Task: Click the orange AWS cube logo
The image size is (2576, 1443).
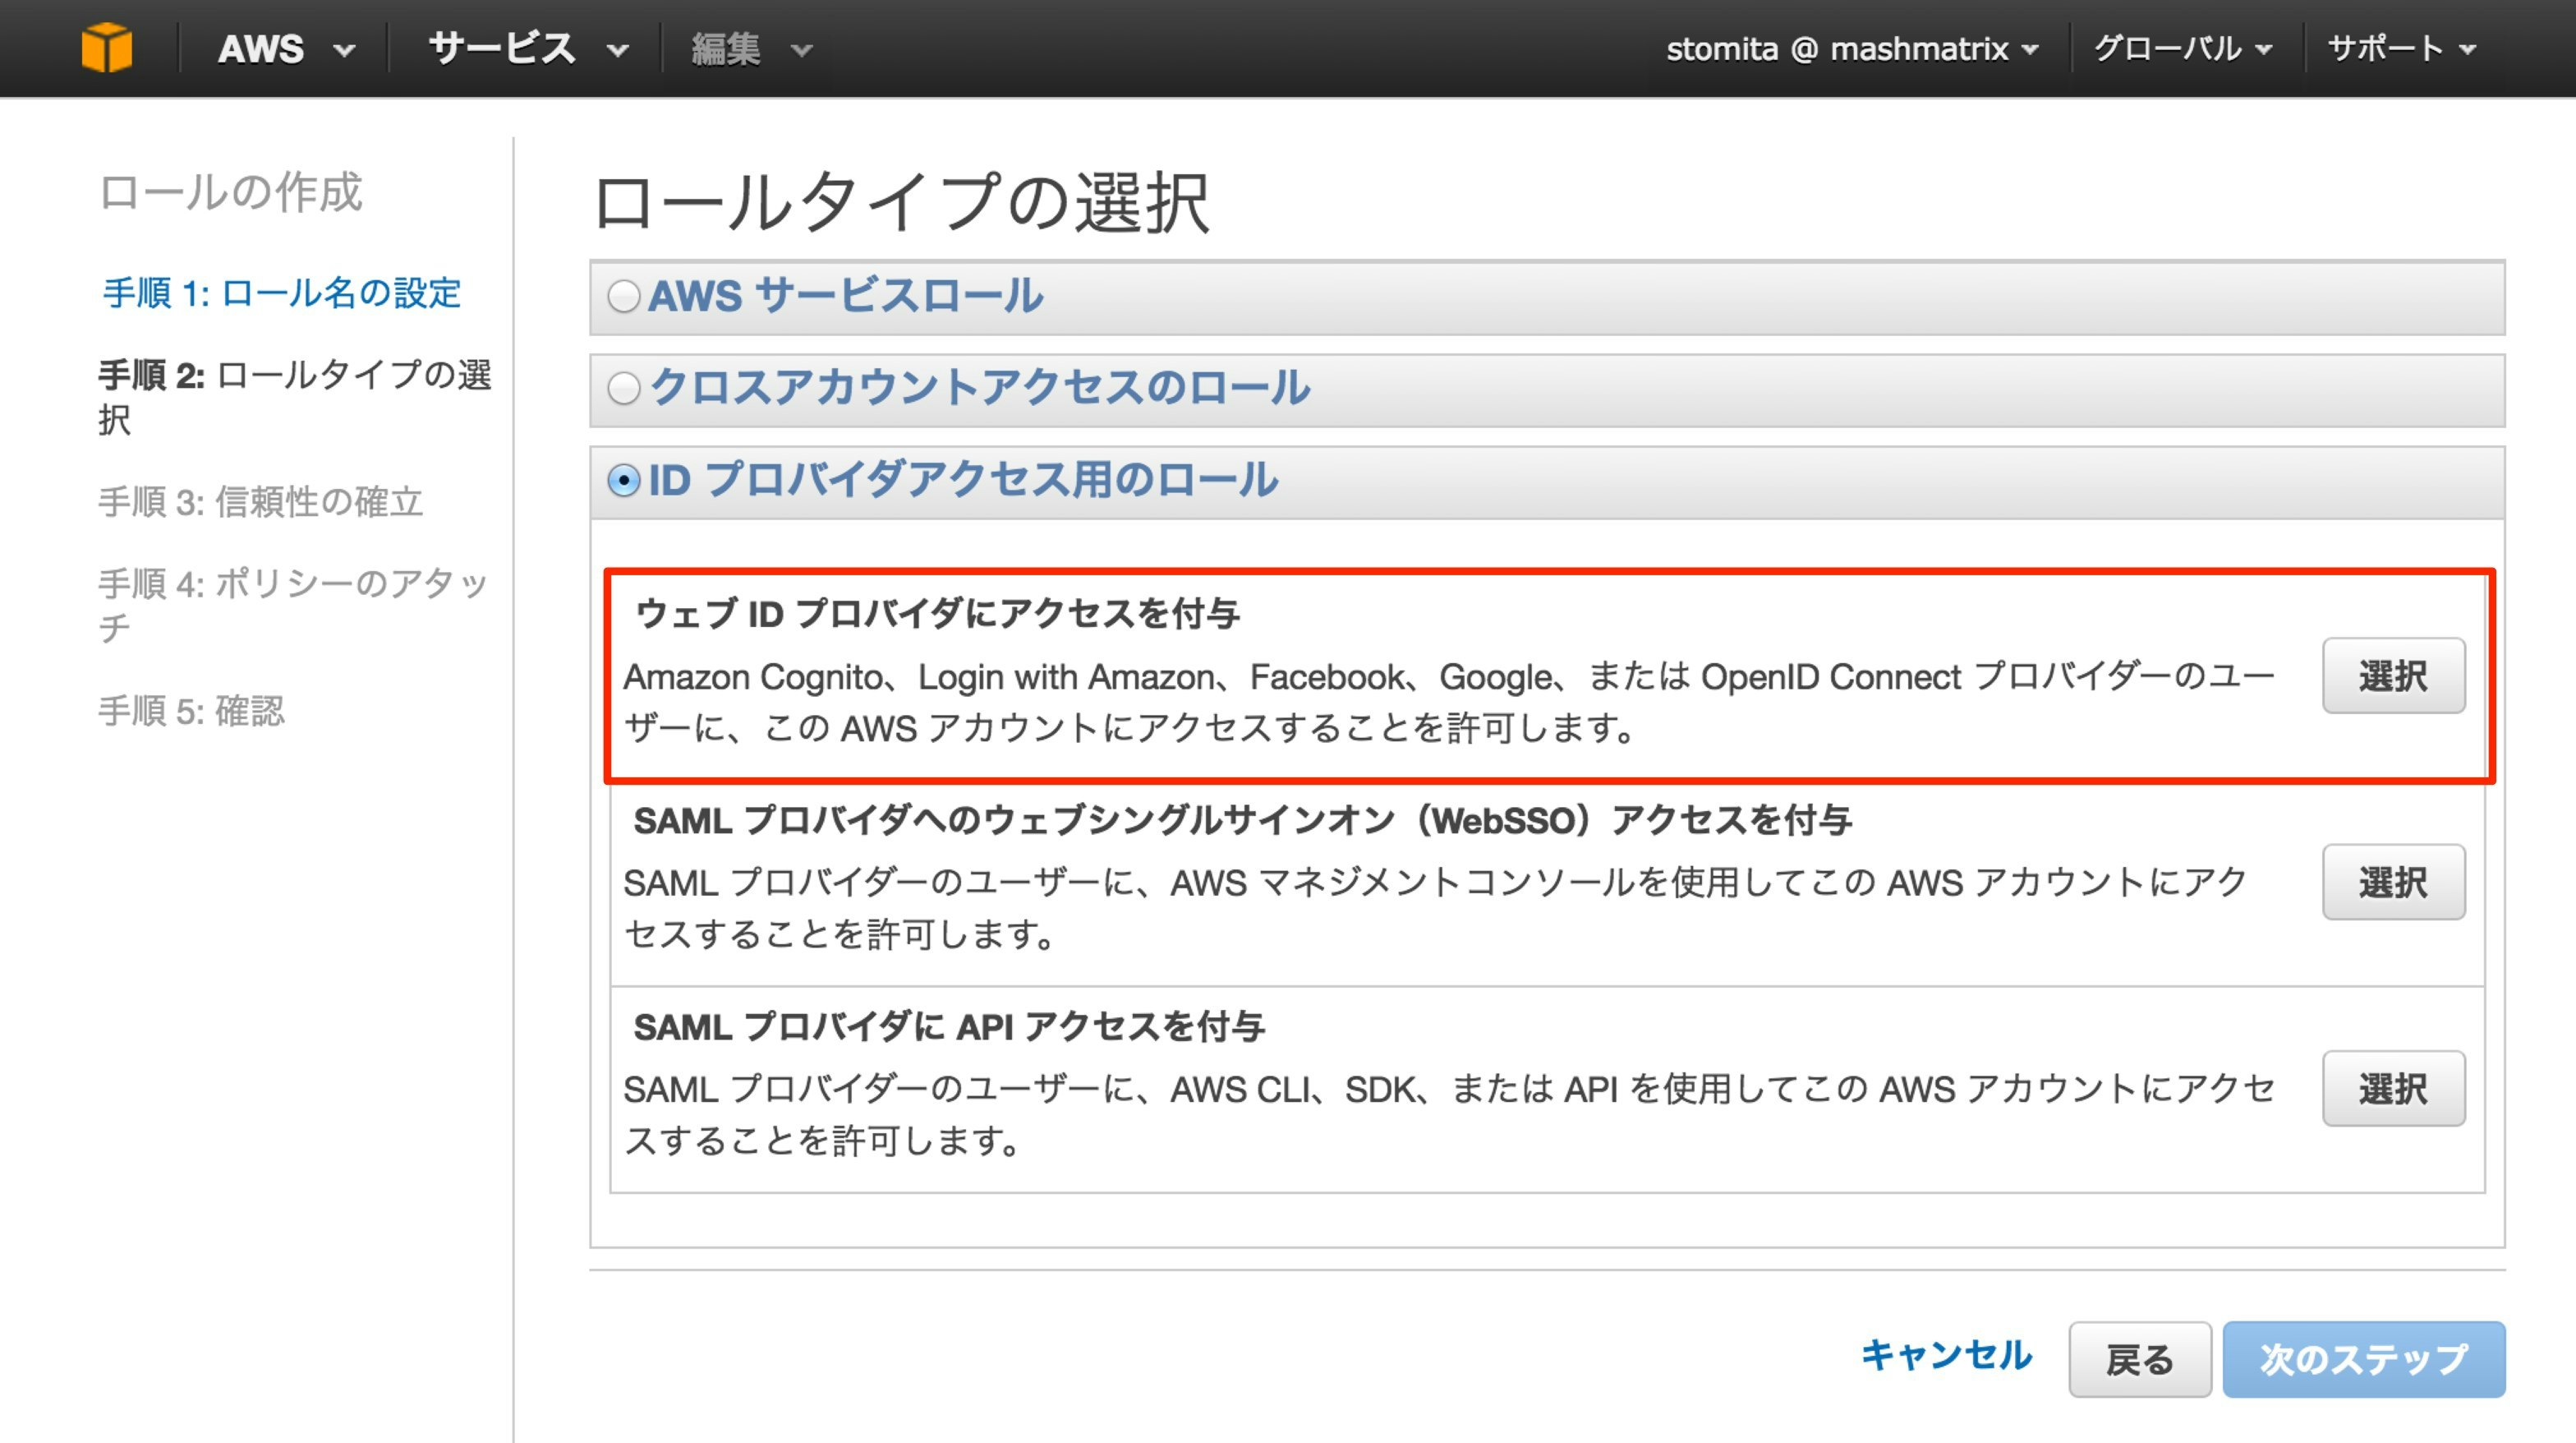Action: (106, 48)
